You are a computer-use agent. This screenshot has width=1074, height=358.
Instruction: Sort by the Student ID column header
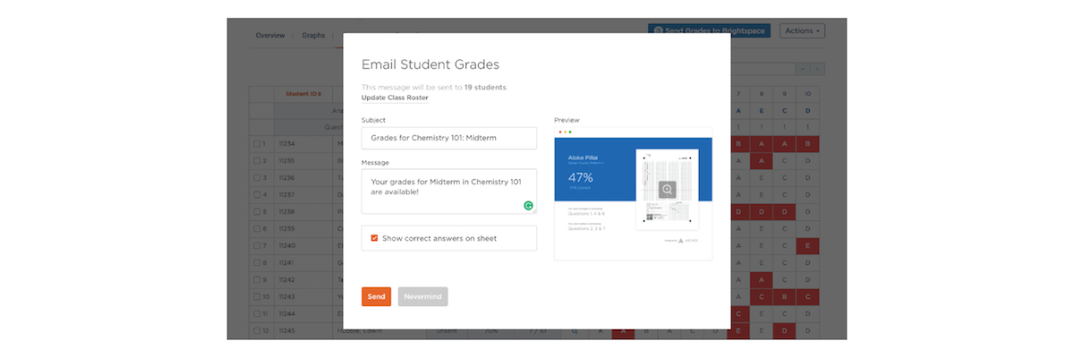click(x=303, y=94)
